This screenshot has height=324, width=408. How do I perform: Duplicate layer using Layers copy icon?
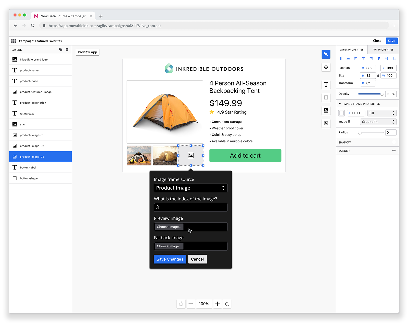coord(60,50)
